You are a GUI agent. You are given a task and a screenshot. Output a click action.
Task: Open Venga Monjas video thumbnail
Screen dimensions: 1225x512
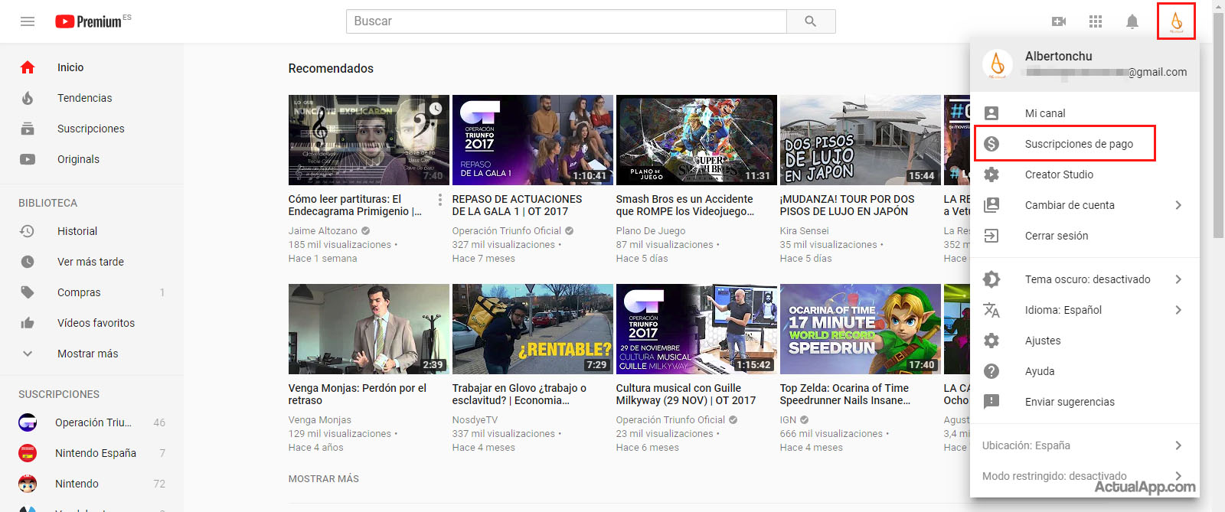368,329
